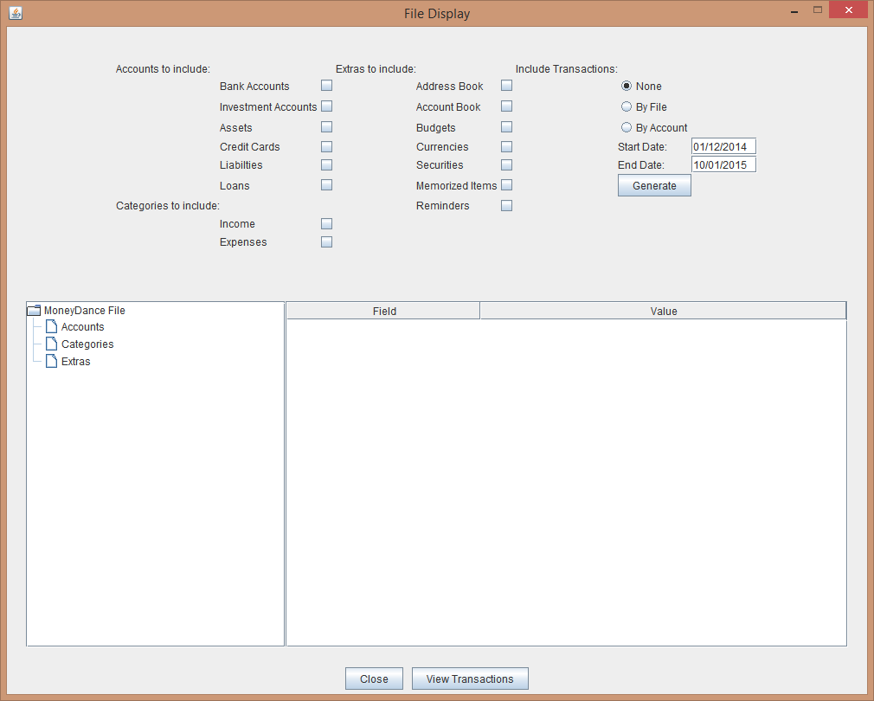
Task: Enable the Income category checkbox
Action: (326, 223)
